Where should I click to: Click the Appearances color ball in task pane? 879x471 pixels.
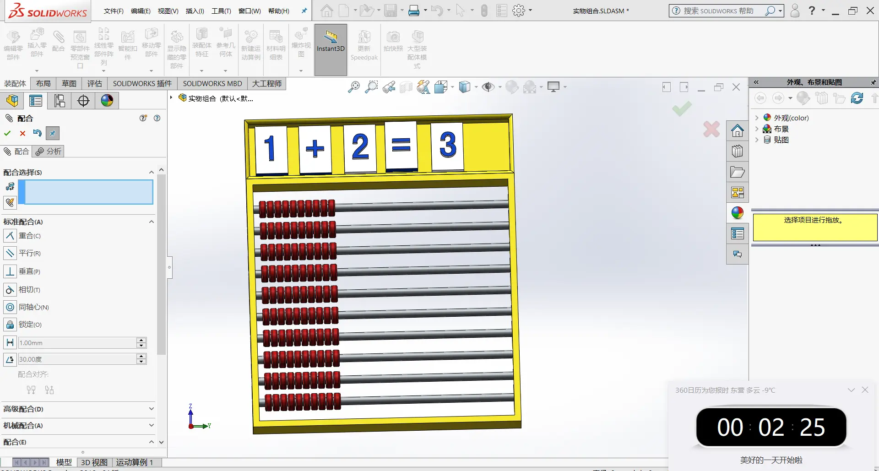pyautogui.click(x=737, y=213)
